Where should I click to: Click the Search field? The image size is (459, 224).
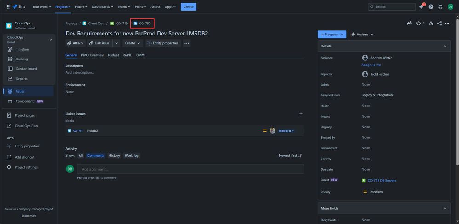click(x=392, y=7)
